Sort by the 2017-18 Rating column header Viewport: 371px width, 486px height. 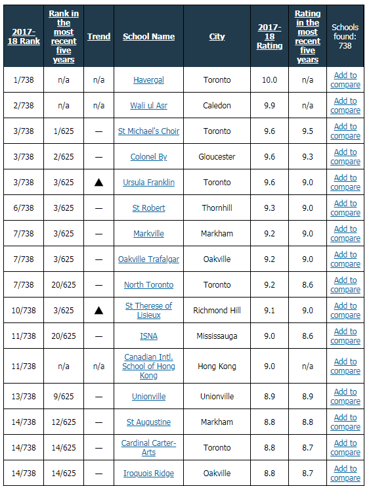pyautogui.click(x=270, y=37)
